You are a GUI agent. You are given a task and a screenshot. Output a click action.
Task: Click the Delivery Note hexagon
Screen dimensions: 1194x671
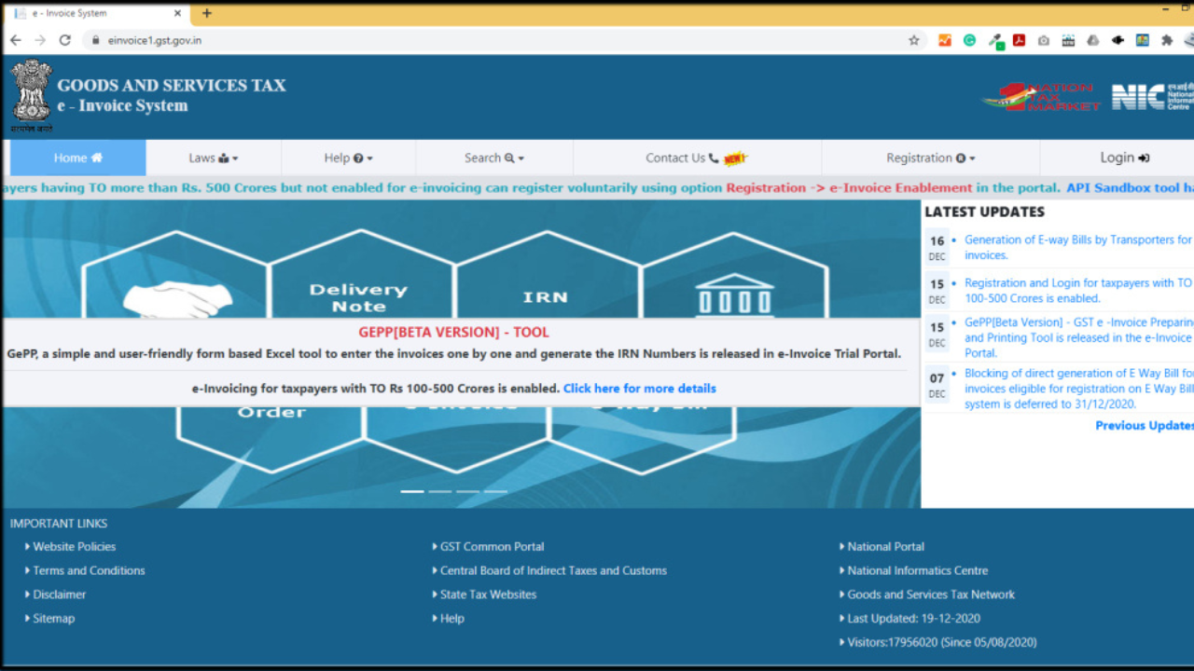(359, 297)
